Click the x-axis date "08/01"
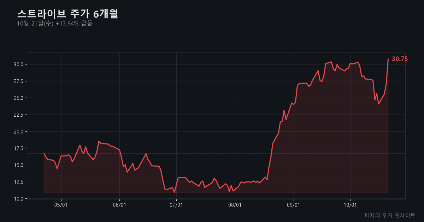 point(235,205)
